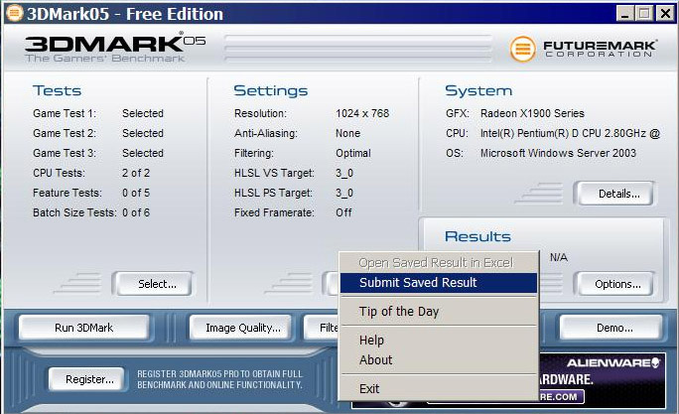Click the Register 3DMark05 Pro promo text
The width and height of the screenshot is (679, 414).
[x=219, y=379]
